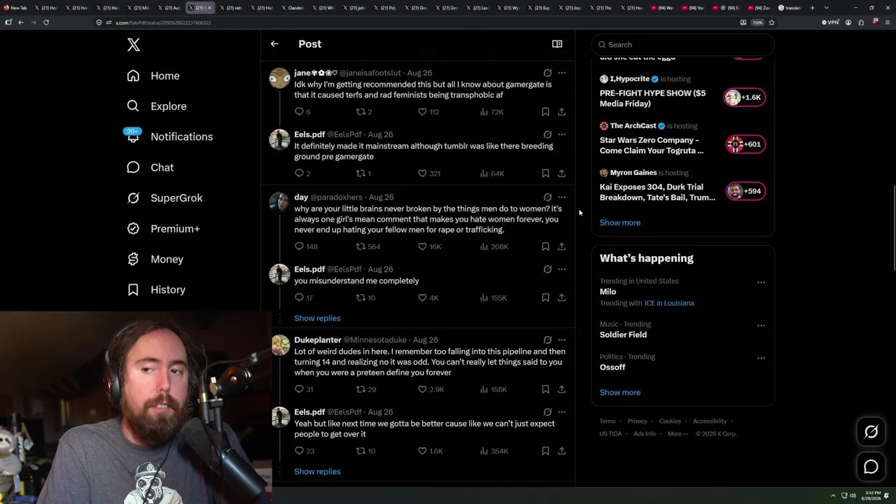Open more options for Soldier Field trend
The height and width of the screenshot is (504, 896).
pyautogui.click(x=761, y=325)
